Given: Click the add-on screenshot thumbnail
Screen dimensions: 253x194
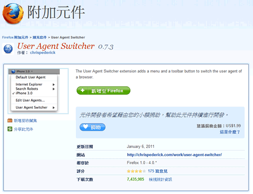Looking at the screenshot, I should [38, 91].
